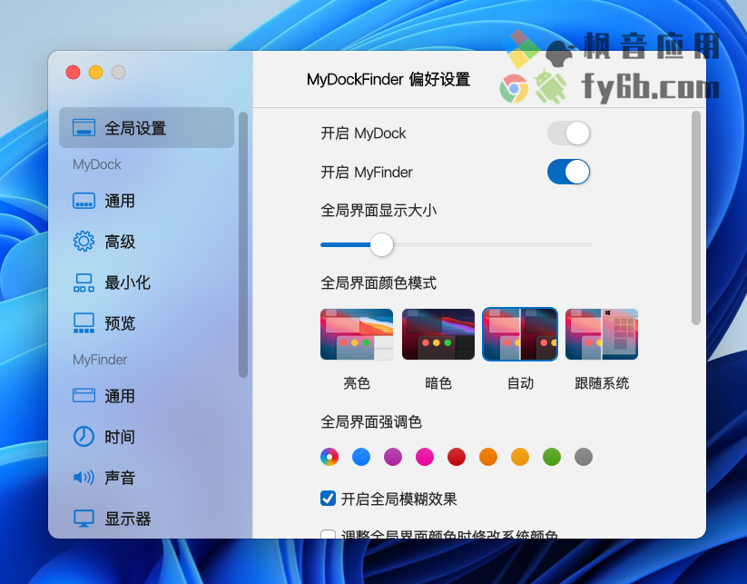This screenshot has height=584, width=747.
Task: Choose the 亮色 theme thumbnail
Action: tap(357, 334)
